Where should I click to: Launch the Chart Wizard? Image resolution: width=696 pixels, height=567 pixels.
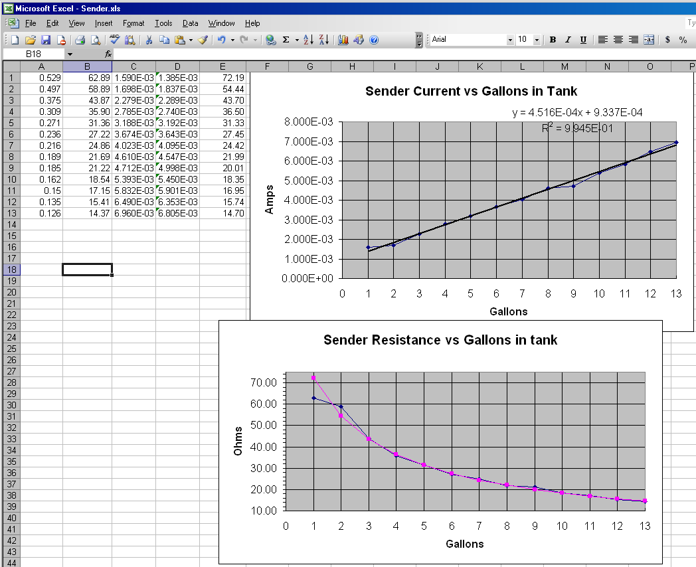(343, 40)
